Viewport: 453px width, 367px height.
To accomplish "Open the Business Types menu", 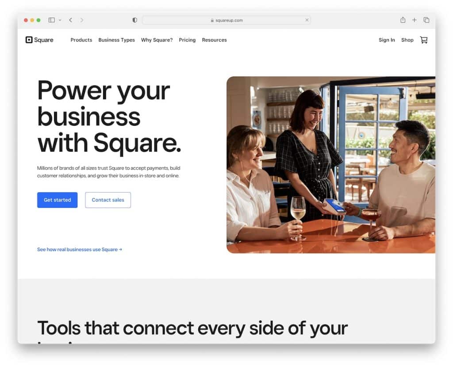I will click(116, 40).
